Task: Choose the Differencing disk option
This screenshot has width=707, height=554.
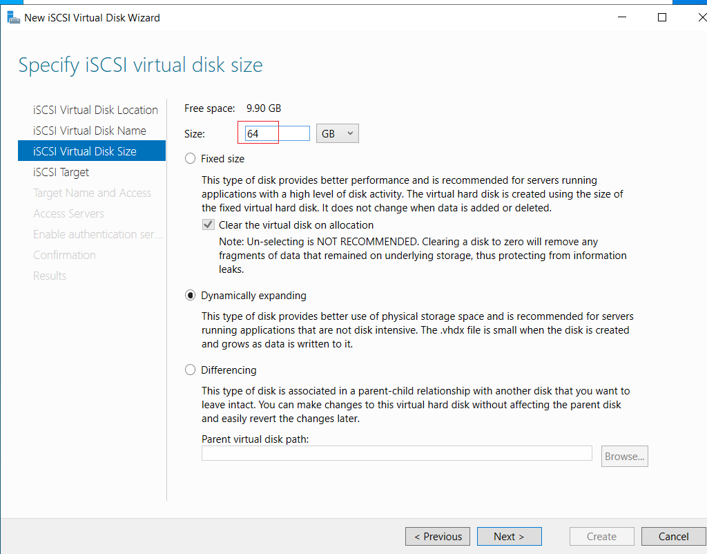Action: (191, 370)
